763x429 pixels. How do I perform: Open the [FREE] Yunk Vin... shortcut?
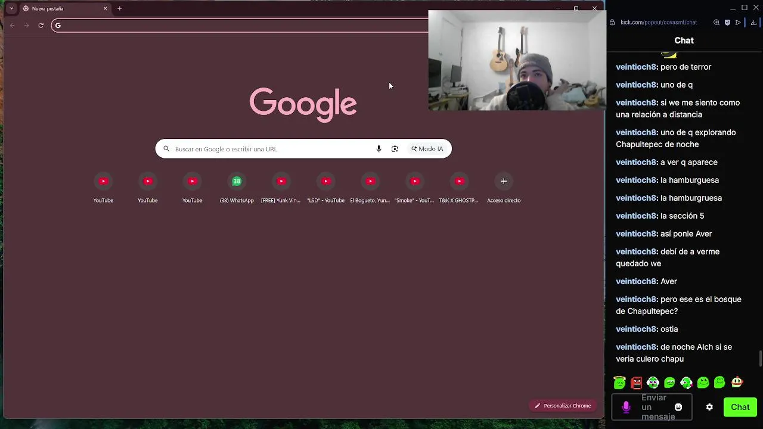pyautogui.click(x=281, y=187)
